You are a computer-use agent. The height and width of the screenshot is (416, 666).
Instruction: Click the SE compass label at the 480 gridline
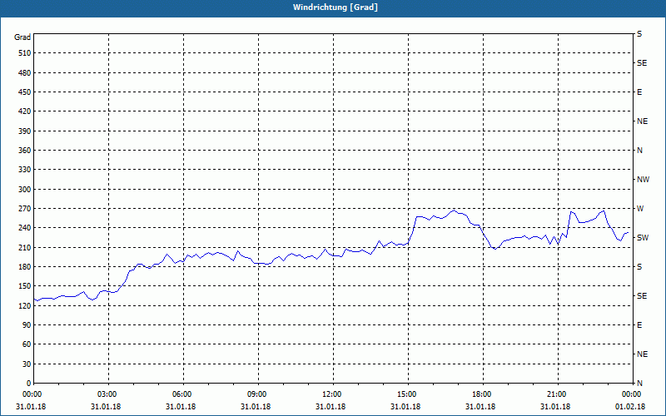(642, 63)
